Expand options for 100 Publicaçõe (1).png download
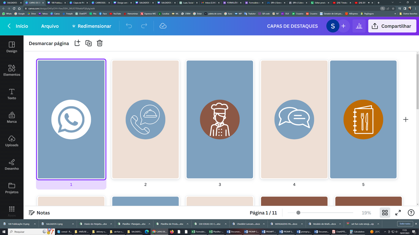The image size is (419, 235). click(35, 224)
